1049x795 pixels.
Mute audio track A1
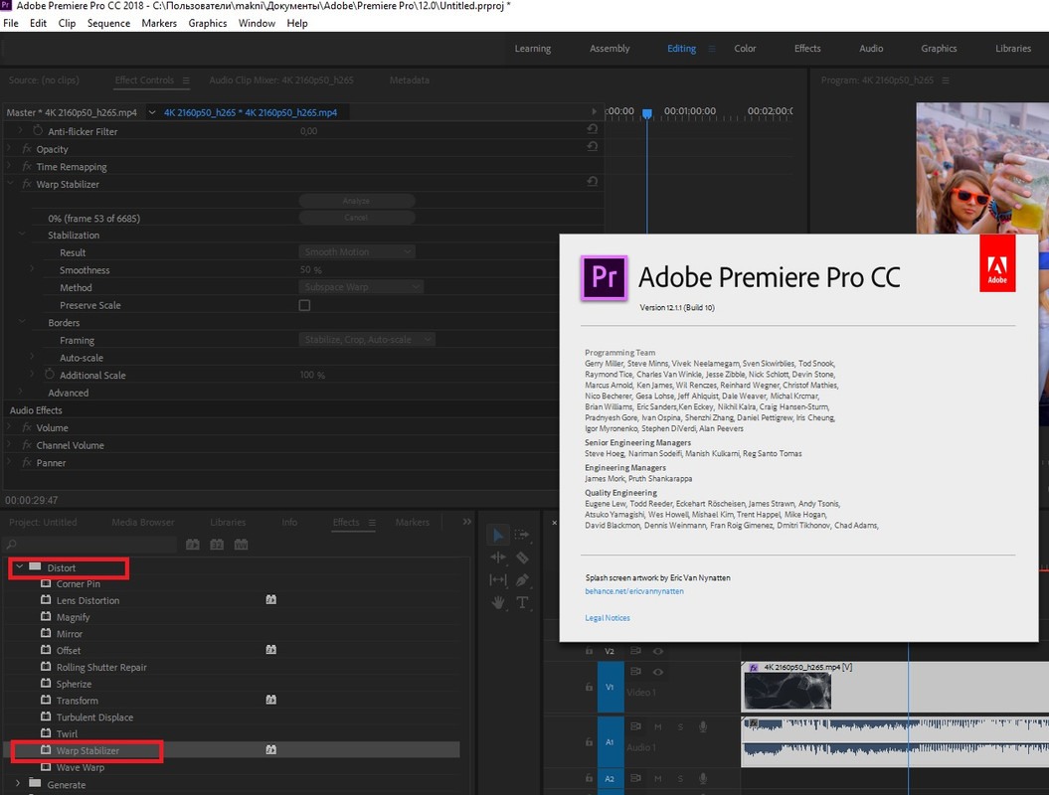(x=657, y=726)
